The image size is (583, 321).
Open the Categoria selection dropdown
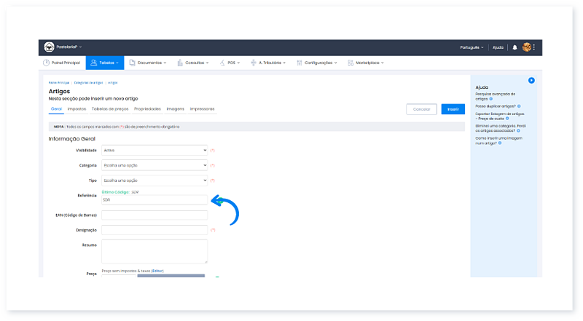[x=154, y=165]
